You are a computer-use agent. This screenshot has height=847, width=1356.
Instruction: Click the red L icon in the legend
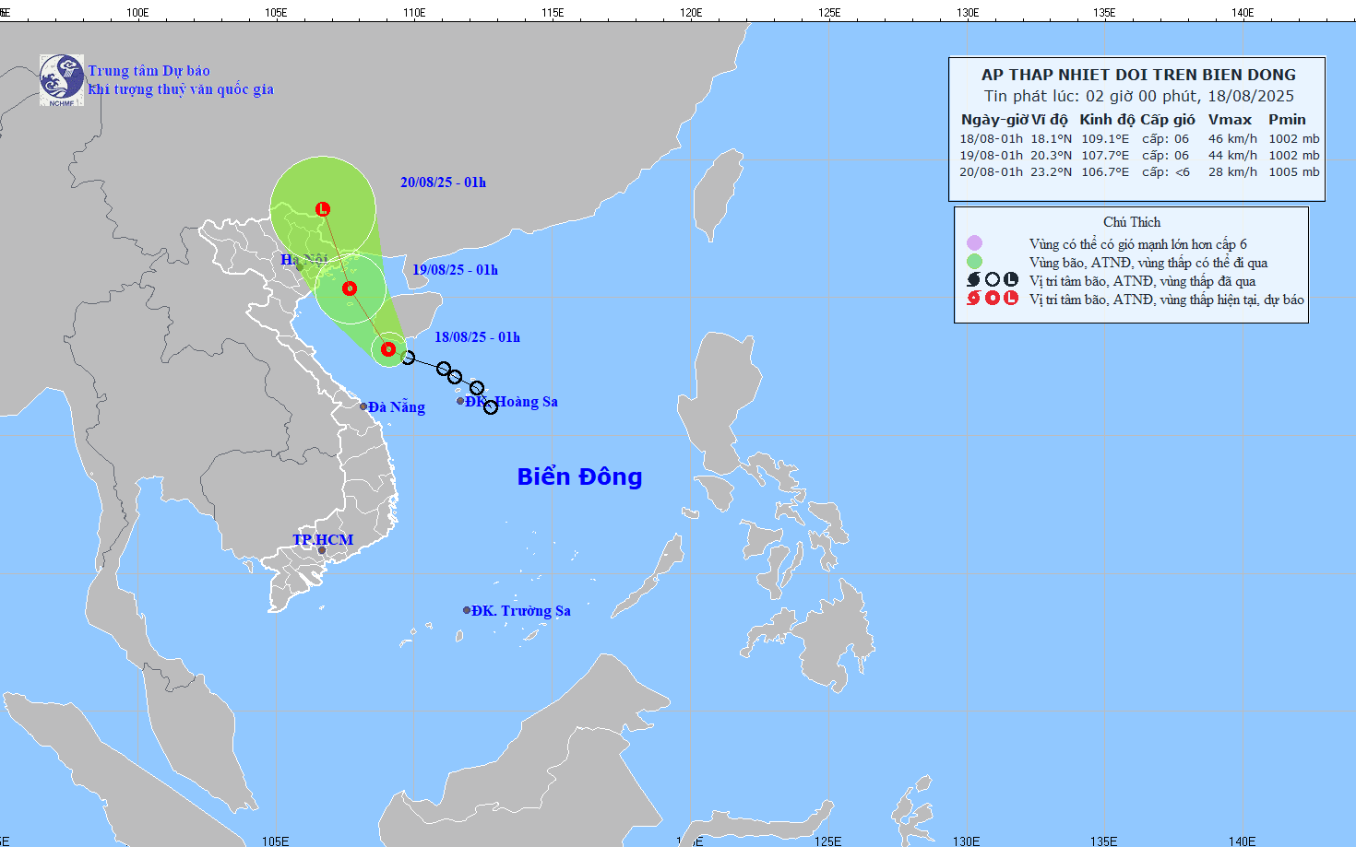point(1011,298)
